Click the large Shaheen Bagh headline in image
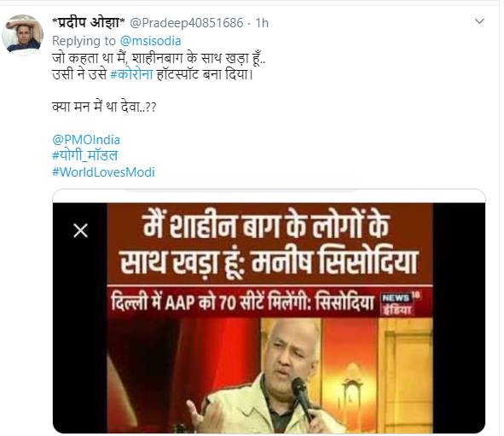 269,244
